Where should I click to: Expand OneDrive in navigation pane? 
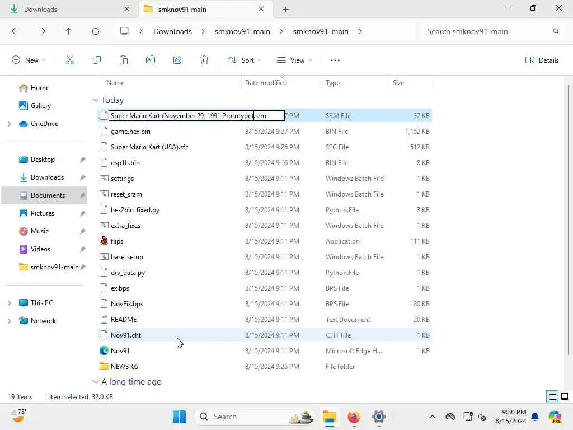pyautogui.click(x=10, y=124)
